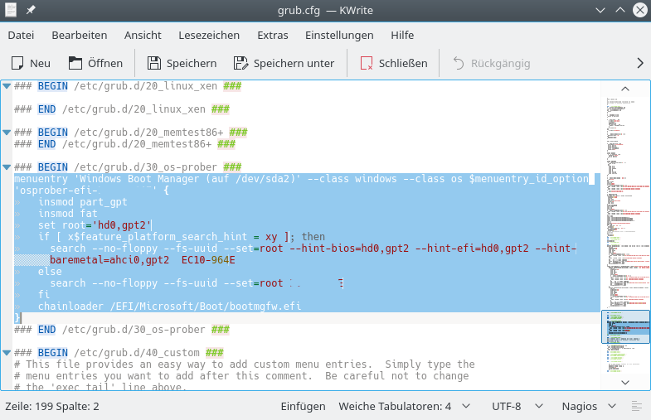Collapse the 20_linux_xen BEGIN fold marker
Viewport: 651px width, 420px height.
(x=7, y=86)
